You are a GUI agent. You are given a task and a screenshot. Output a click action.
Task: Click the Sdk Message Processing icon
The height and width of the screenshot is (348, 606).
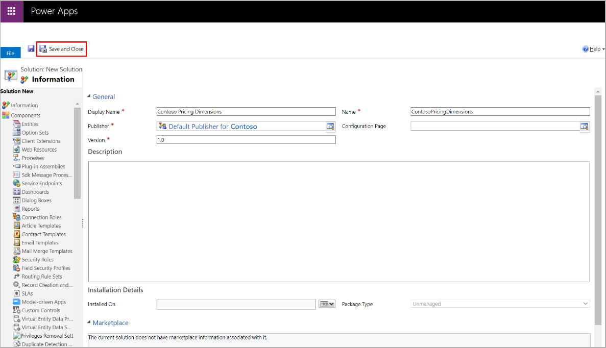coord(17,175)
